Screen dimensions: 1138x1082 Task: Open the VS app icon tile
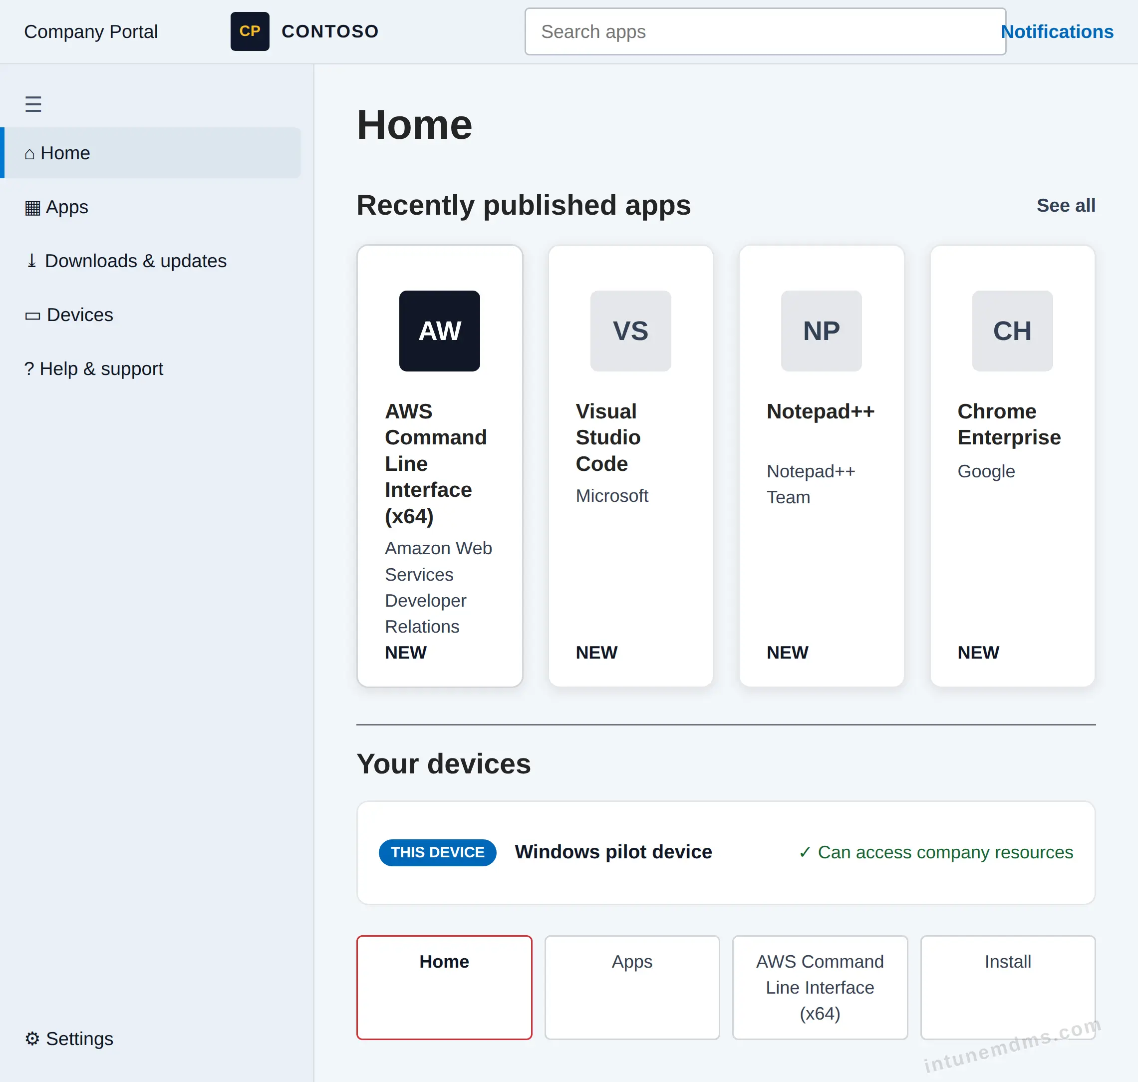[630, 331]
